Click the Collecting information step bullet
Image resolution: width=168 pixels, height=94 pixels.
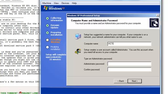(x=47, y=18)
